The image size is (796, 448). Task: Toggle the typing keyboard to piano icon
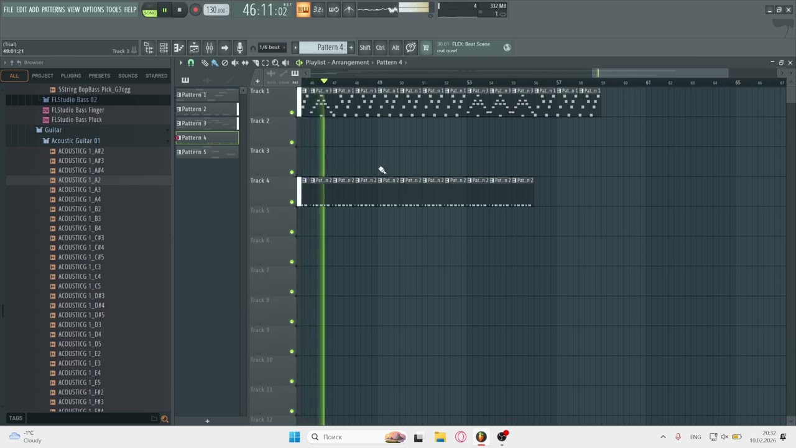[x=303, y=9]
